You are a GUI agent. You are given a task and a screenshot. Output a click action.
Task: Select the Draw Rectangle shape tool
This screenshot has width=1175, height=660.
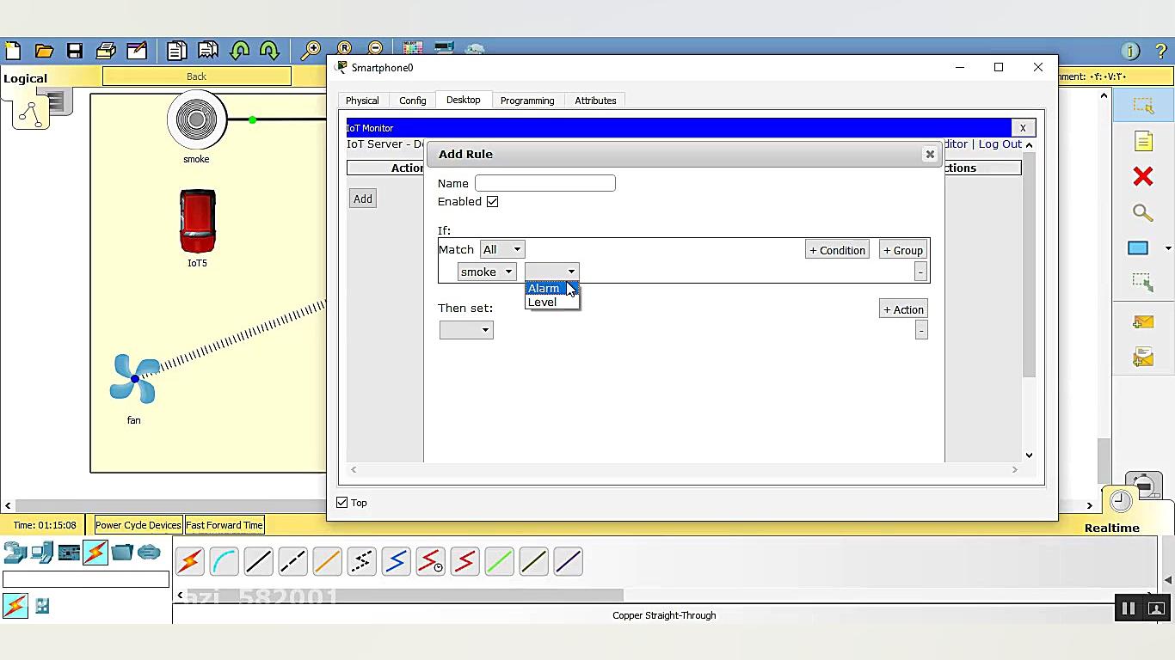tap(1138, 248)
